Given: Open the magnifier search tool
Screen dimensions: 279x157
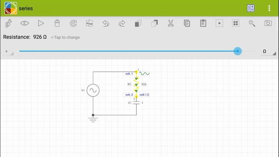Looking at the screenshot, I should pos(252,23).
